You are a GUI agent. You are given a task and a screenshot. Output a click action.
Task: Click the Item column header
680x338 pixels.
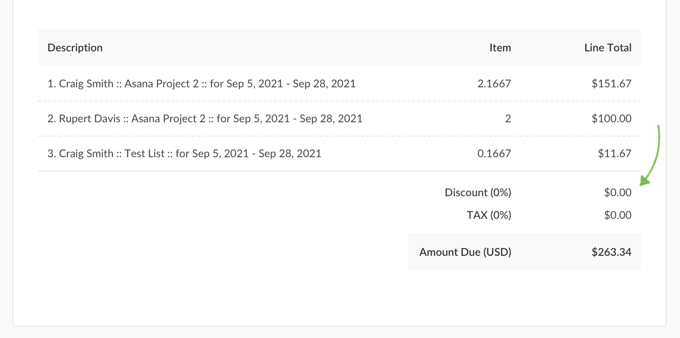click(500, 48)
